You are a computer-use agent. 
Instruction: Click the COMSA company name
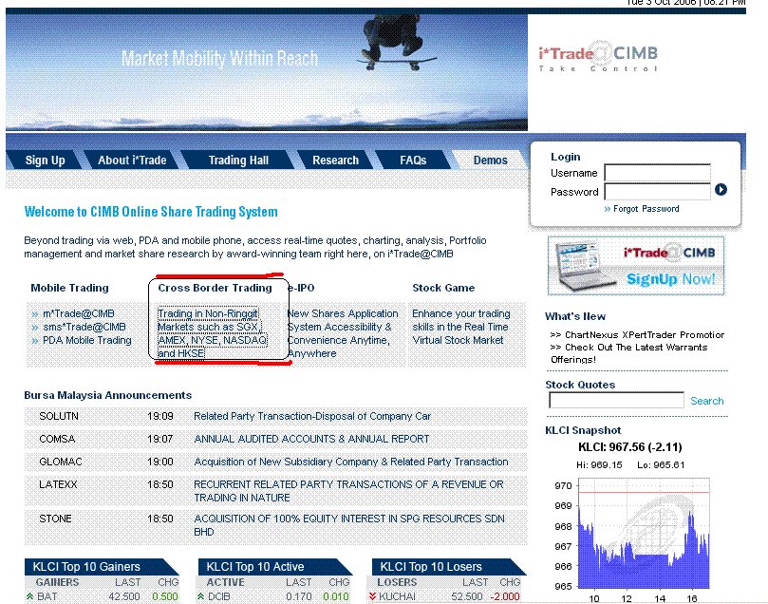(x=57, y=439)
